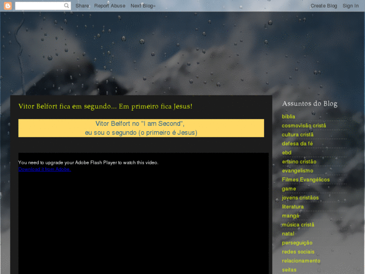
Task: Open Filmes Evangélicos label
Action: 306,180
